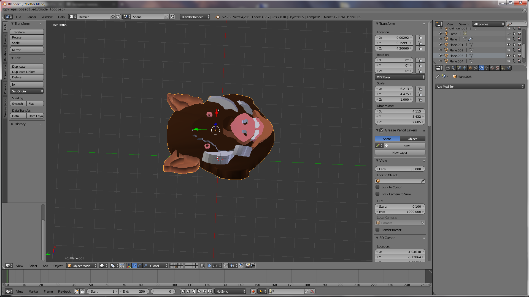Click the OpenGL render animation clapper icon
529x297 pixels.
tap(253, 266)
